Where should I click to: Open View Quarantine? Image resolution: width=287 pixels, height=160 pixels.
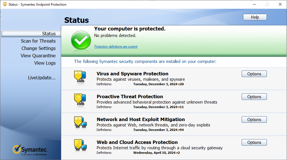[x=38, y=56]
